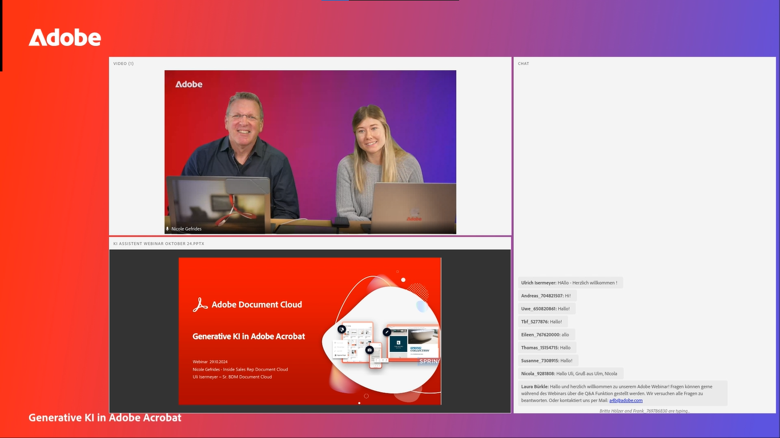Click the 'Nicole Gefrides - Inside Sales Rep' slide line
Viewport: 780px width, 438px height.
point(240,370)
